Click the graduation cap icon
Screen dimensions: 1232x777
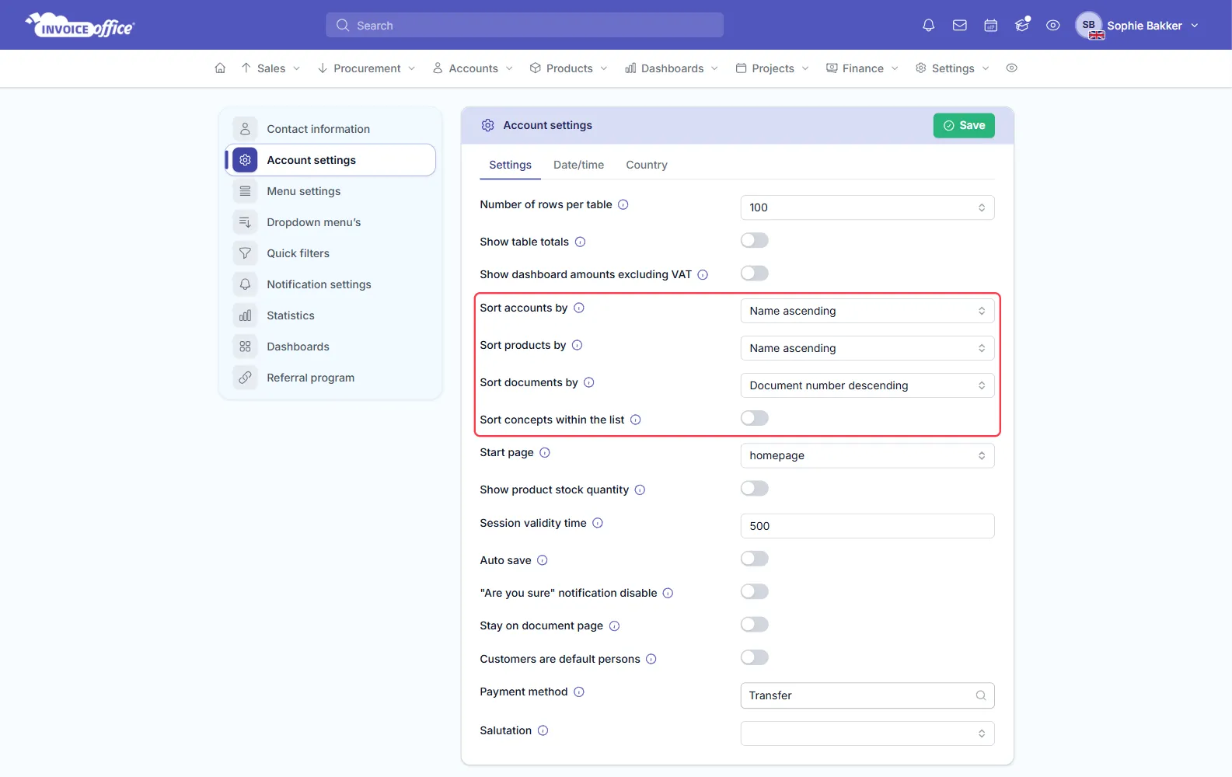(1022, 26)
